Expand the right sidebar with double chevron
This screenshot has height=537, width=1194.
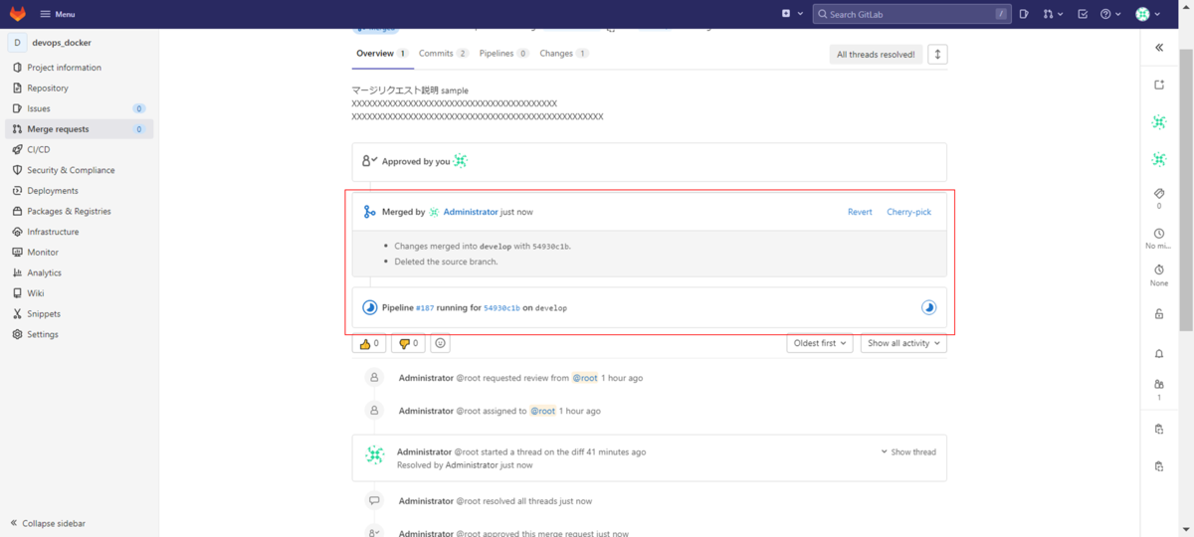pos(1159,48)
